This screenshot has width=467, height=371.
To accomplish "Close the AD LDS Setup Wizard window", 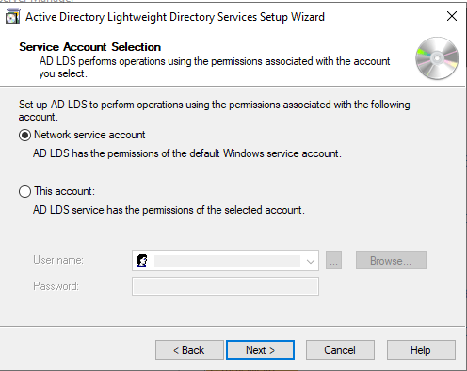I will [x=452, y=16].
